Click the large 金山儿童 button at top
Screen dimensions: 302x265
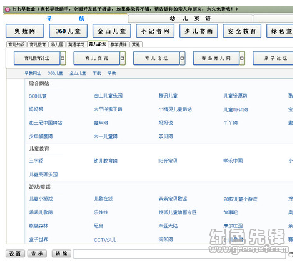[x=112, y=31]
